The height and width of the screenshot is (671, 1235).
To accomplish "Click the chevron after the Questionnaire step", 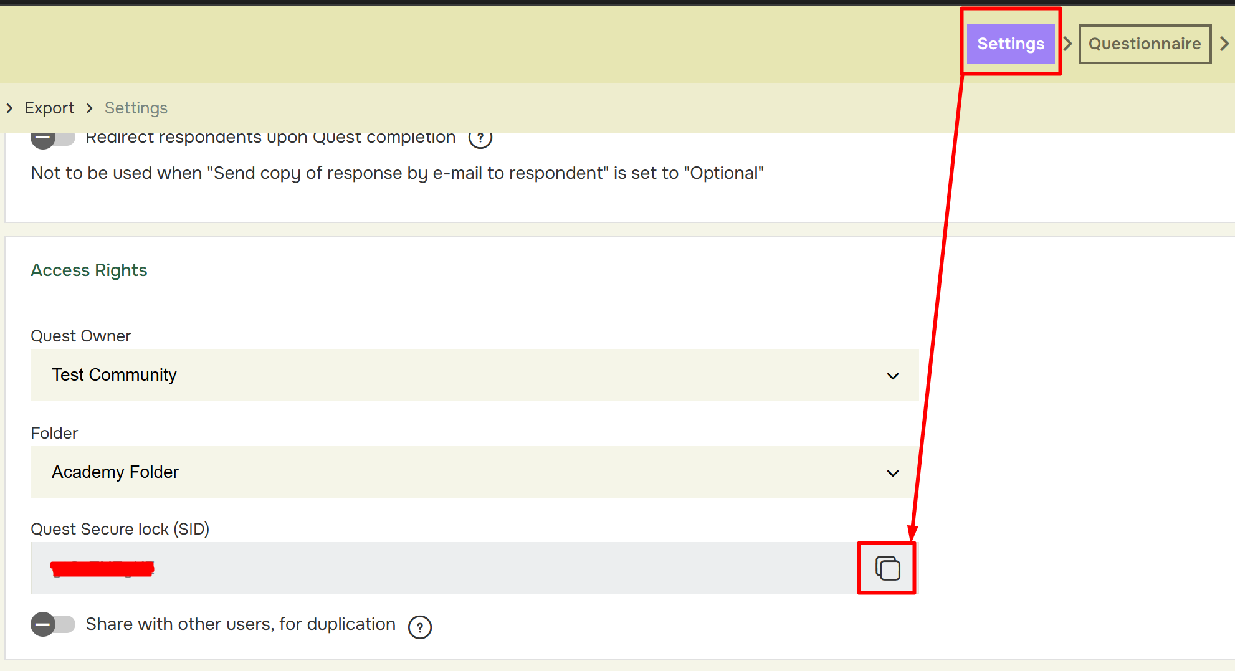I will tap(1224, 44).
